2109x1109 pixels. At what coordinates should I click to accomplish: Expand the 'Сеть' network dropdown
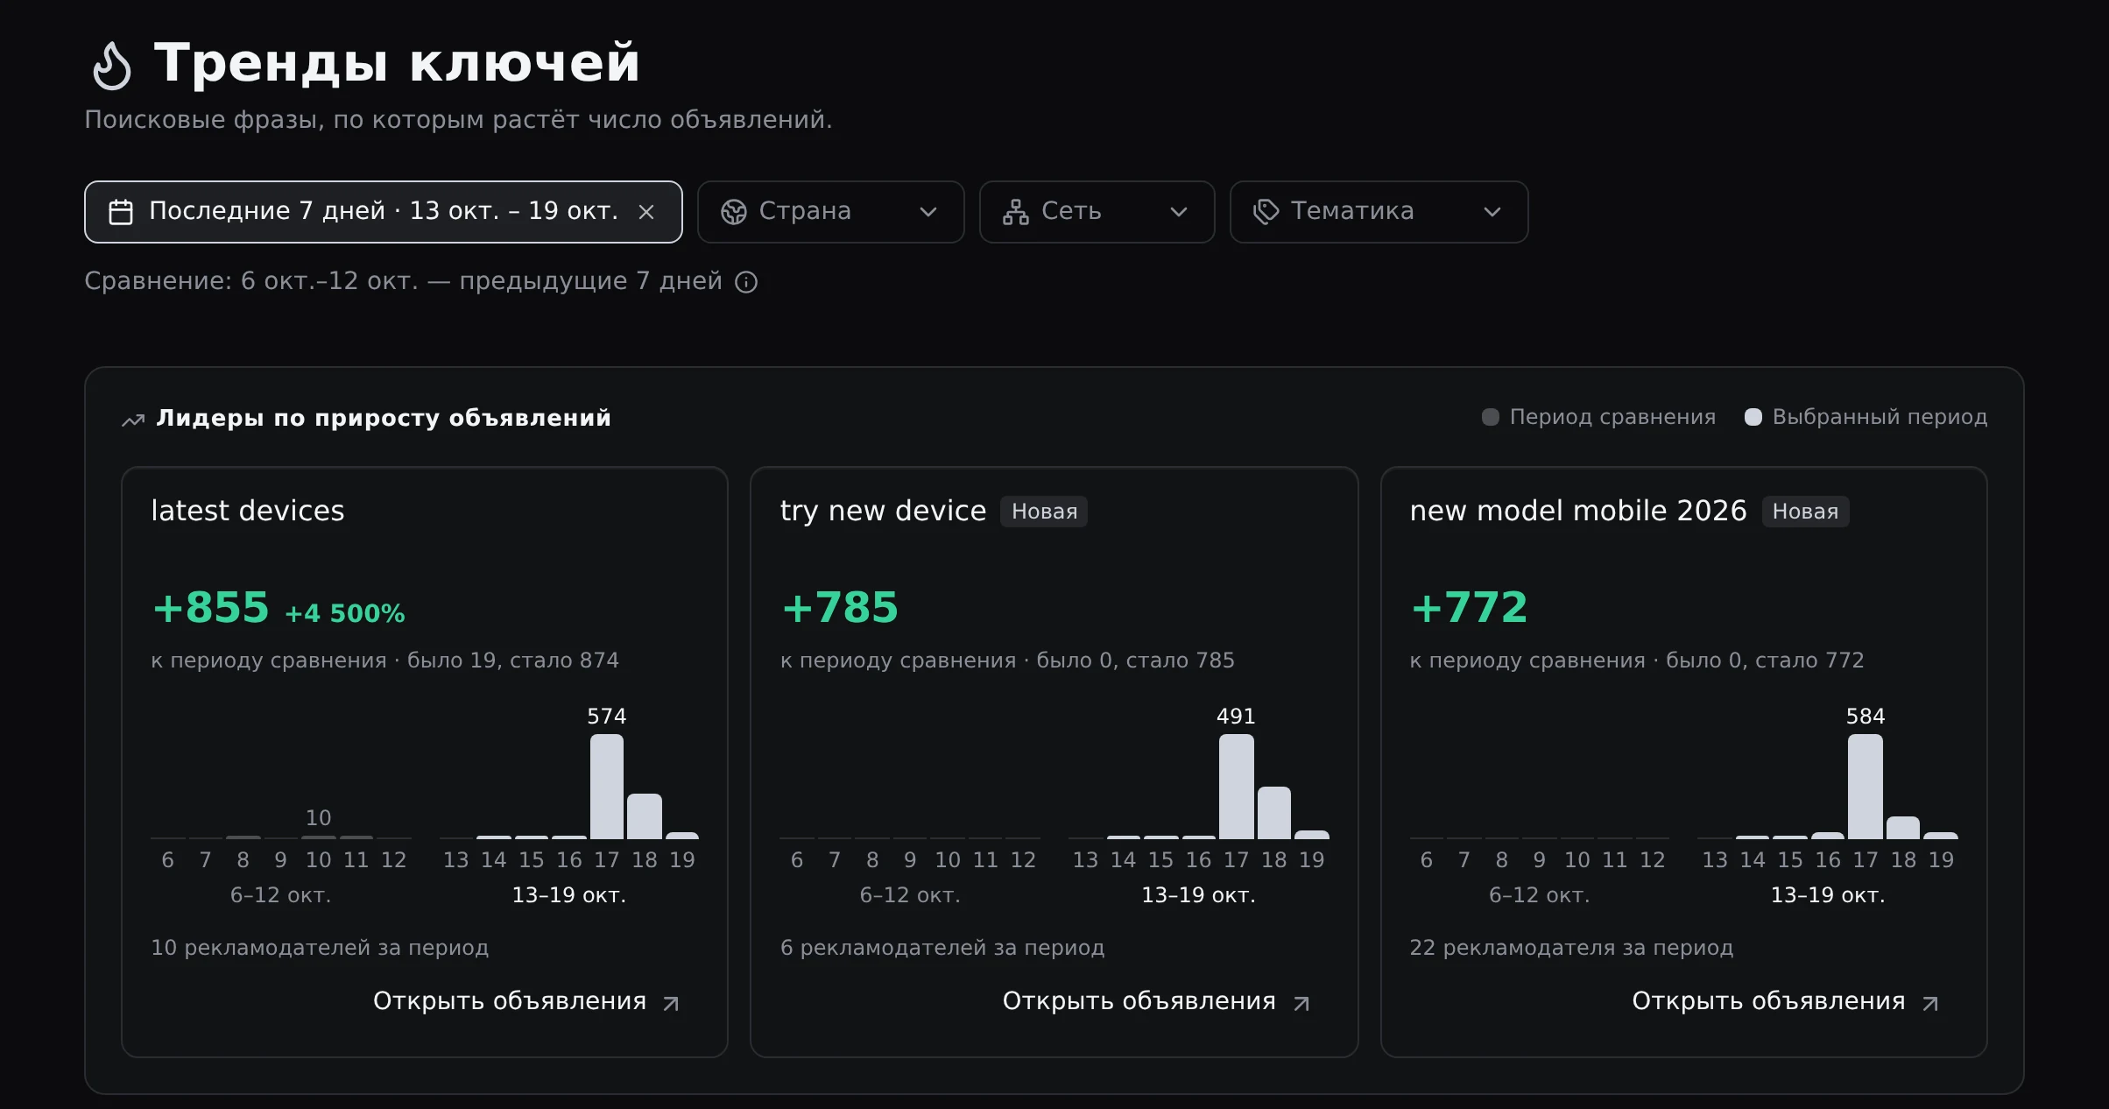coord(1097,212)
